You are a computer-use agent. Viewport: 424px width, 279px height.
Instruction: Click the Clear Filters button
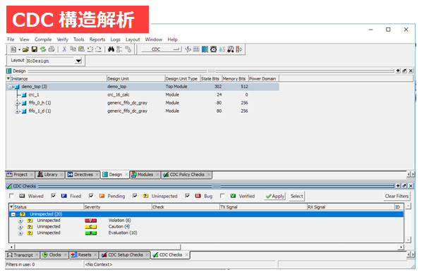(396, 196)
